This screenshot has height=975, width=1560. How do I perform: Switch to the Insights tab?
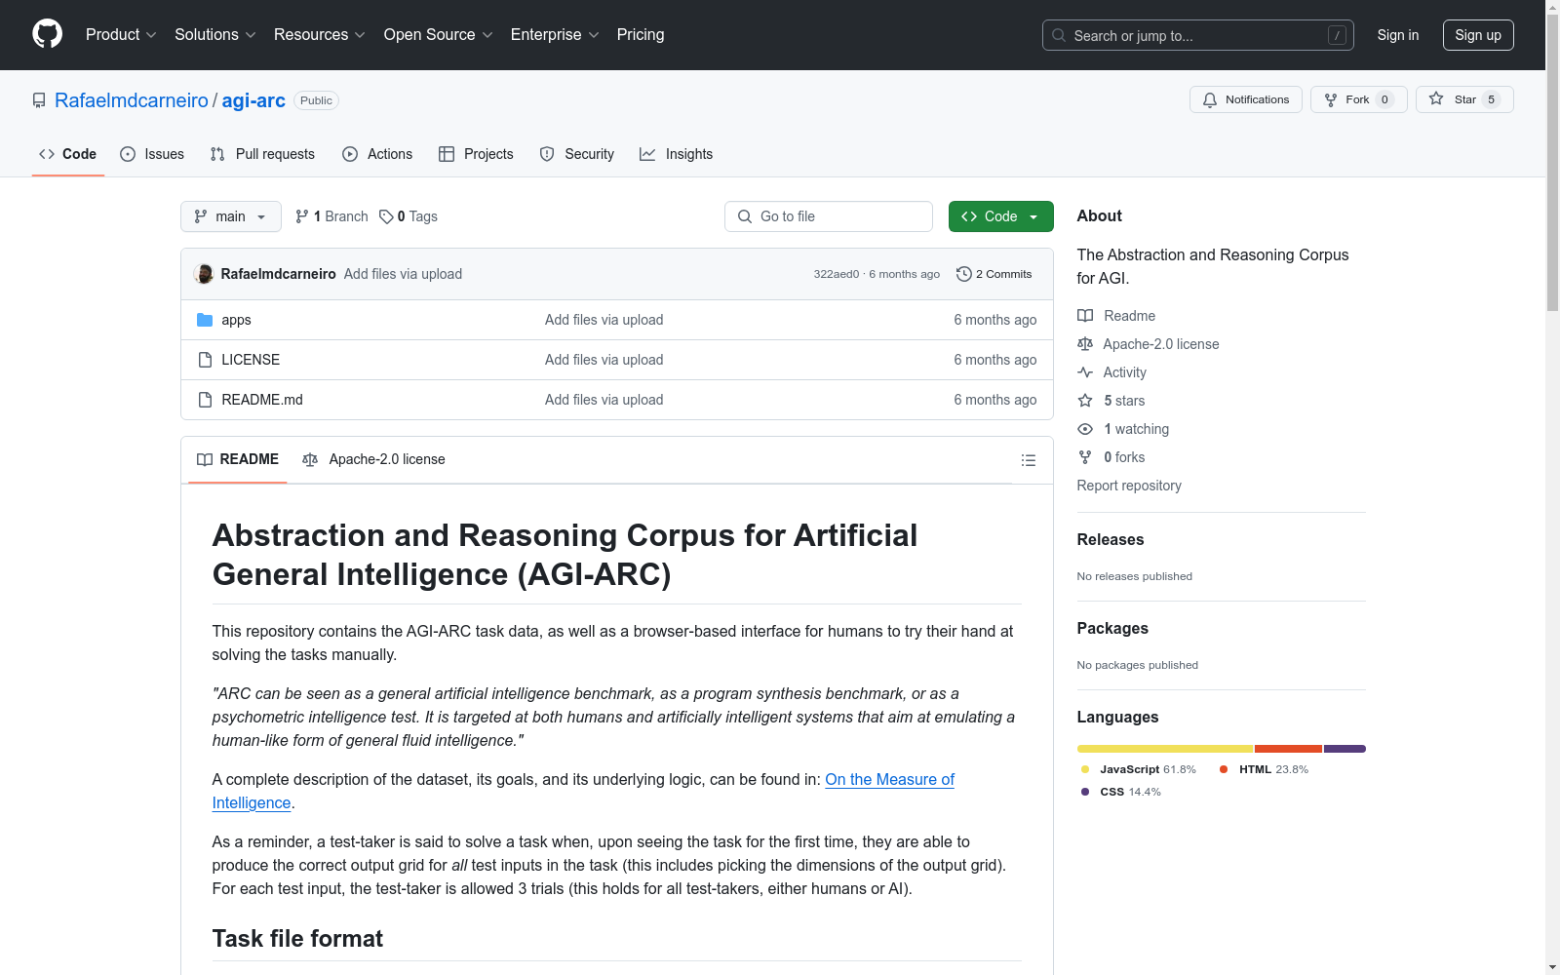coord(677,154)
